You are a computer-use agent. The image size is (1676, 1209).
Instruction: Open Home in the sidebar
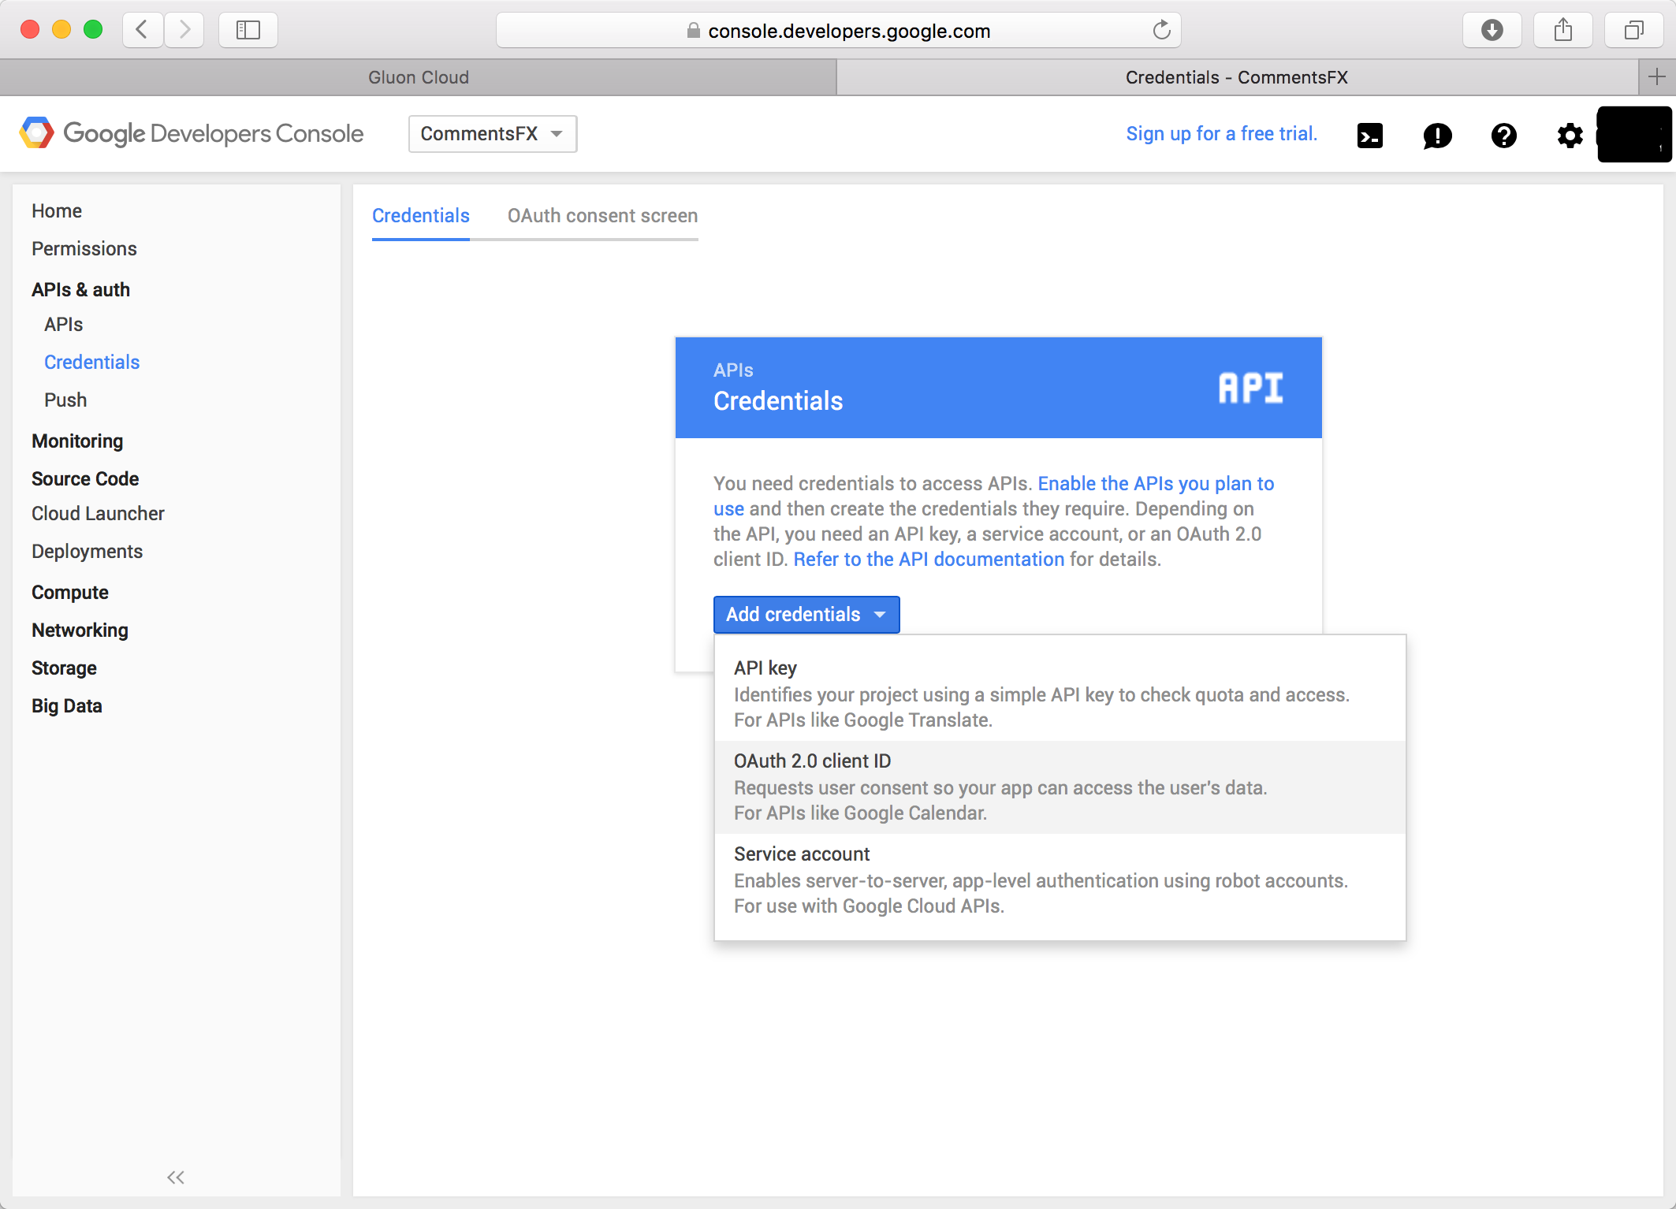pyautogui.click(x=57, y=211)
